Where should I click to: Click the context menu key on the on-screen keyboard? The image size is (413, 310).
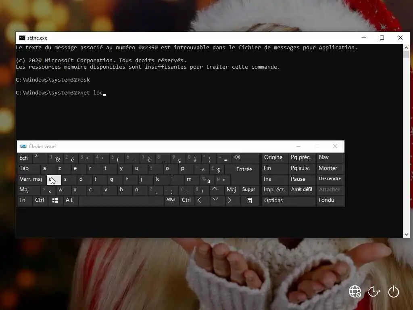tap(249, 201)
